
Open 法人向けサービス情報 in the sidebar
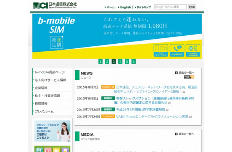coord(52,80)
